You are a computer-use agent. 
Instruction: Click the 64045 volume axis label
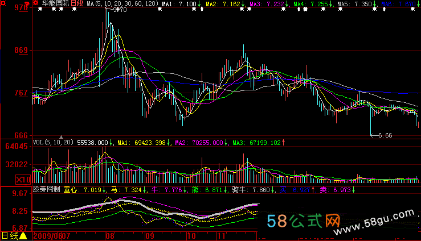(x=17, y=147)
